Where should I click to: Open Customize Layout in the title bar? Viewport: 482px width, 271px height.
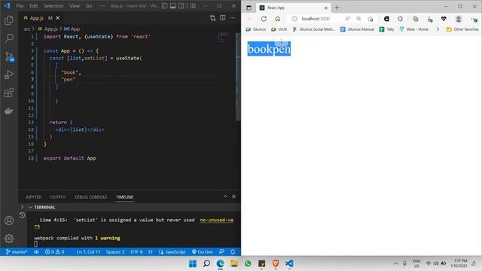(193, 6)
